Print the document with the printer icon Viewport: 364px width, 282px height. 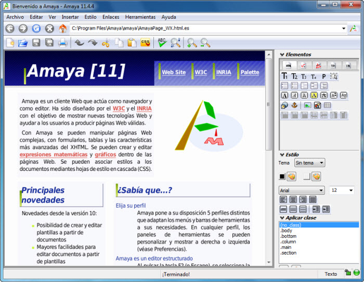(63, 43)
